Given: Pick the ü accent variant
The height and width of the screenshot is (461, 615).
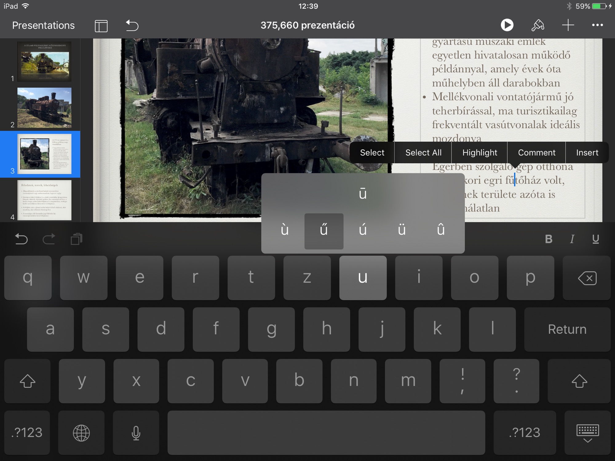Looking at the screenshot, I should click(x=402, y=230).
